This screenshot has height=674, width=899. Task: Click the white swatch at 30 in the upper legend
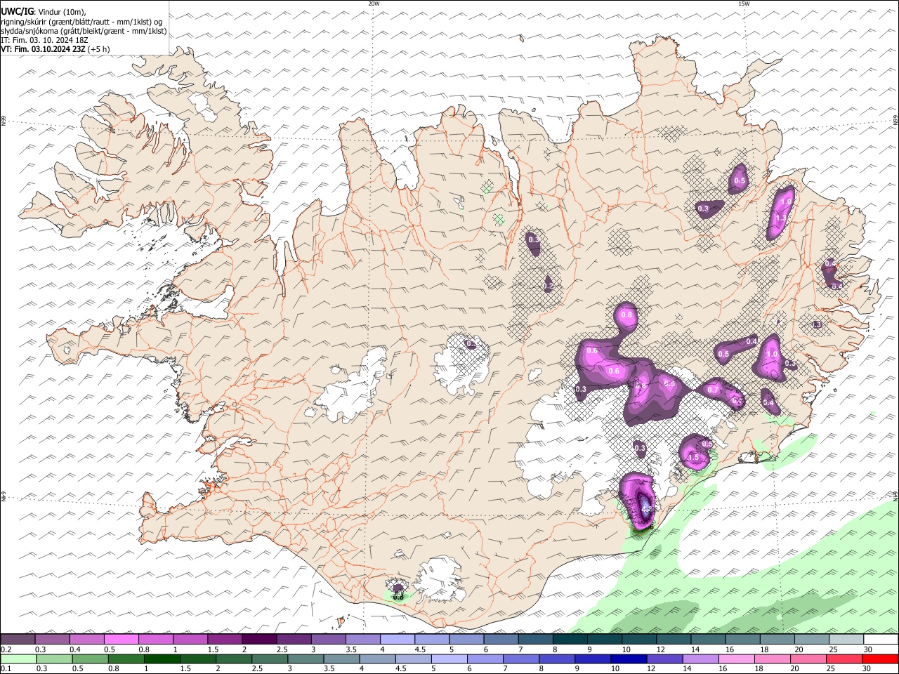tap(881, 640)
